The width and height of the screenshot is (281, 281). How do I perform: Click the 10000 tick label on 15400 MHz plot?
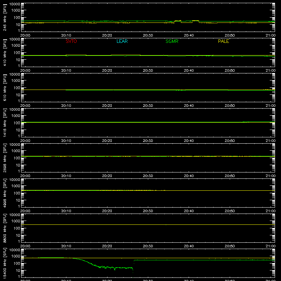click(x=15, y=250)
